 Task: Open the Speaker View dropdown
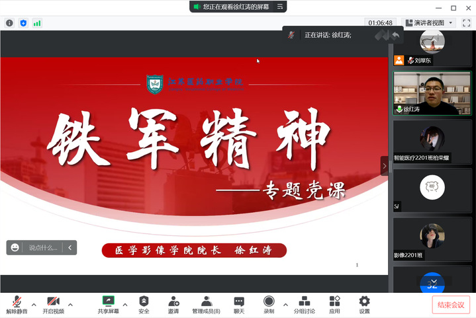pos(431,22)
